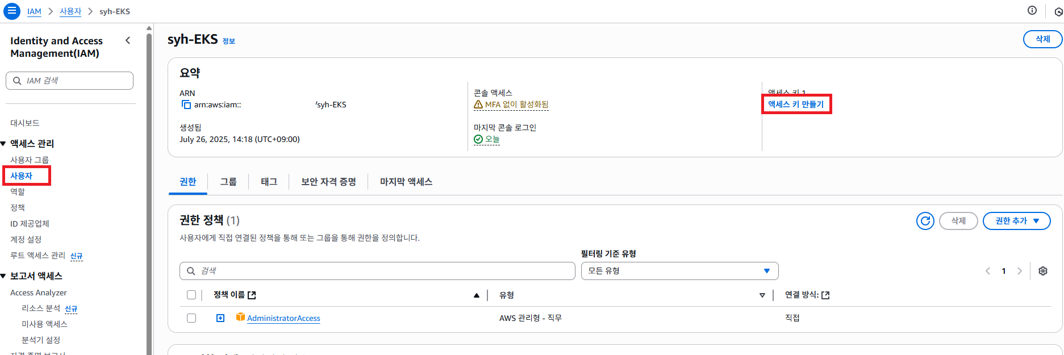This screenshot has height=355, width=1064.
Task: Click the IAM 검색 sidebar search field
Action: (x=69, y=81)
